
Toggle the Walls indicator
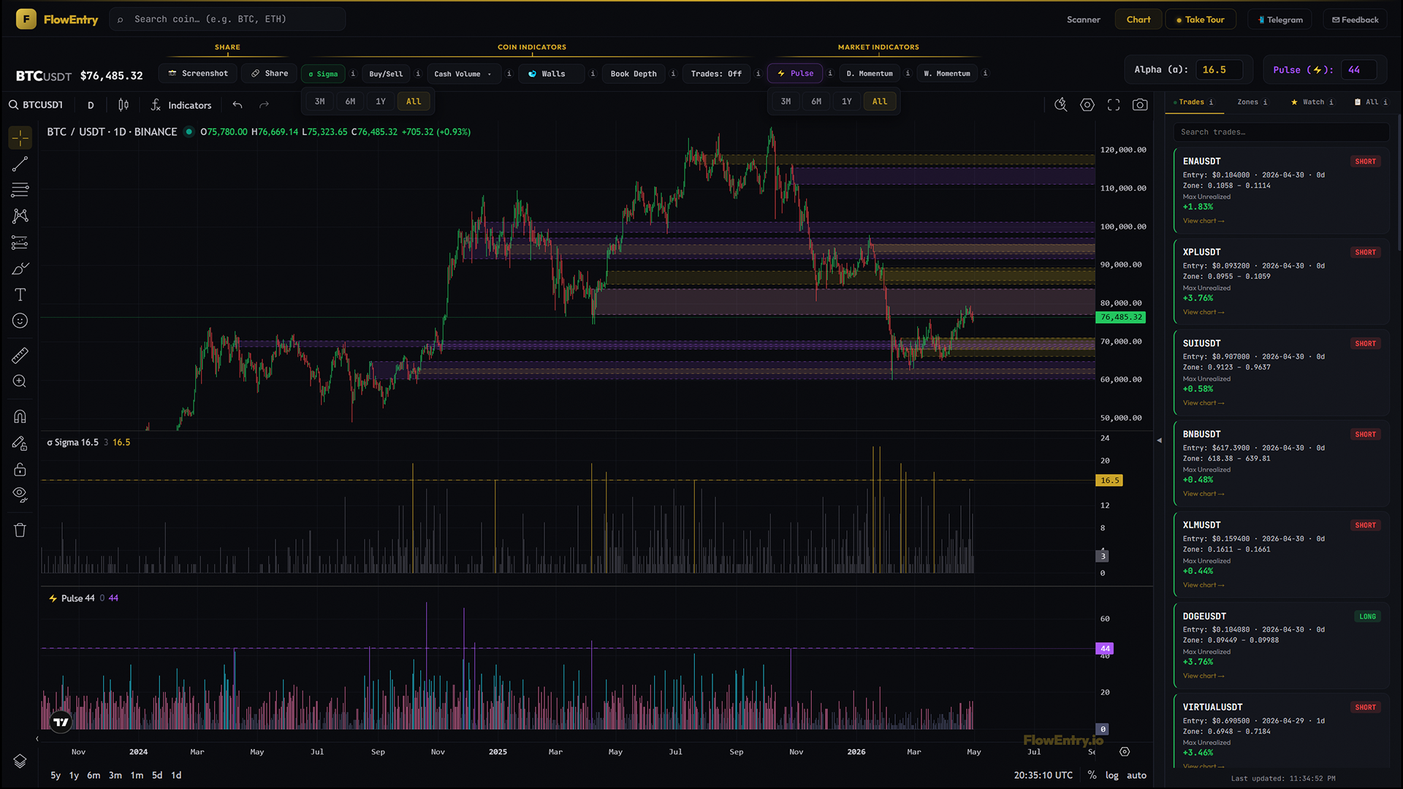click(552, 74)
